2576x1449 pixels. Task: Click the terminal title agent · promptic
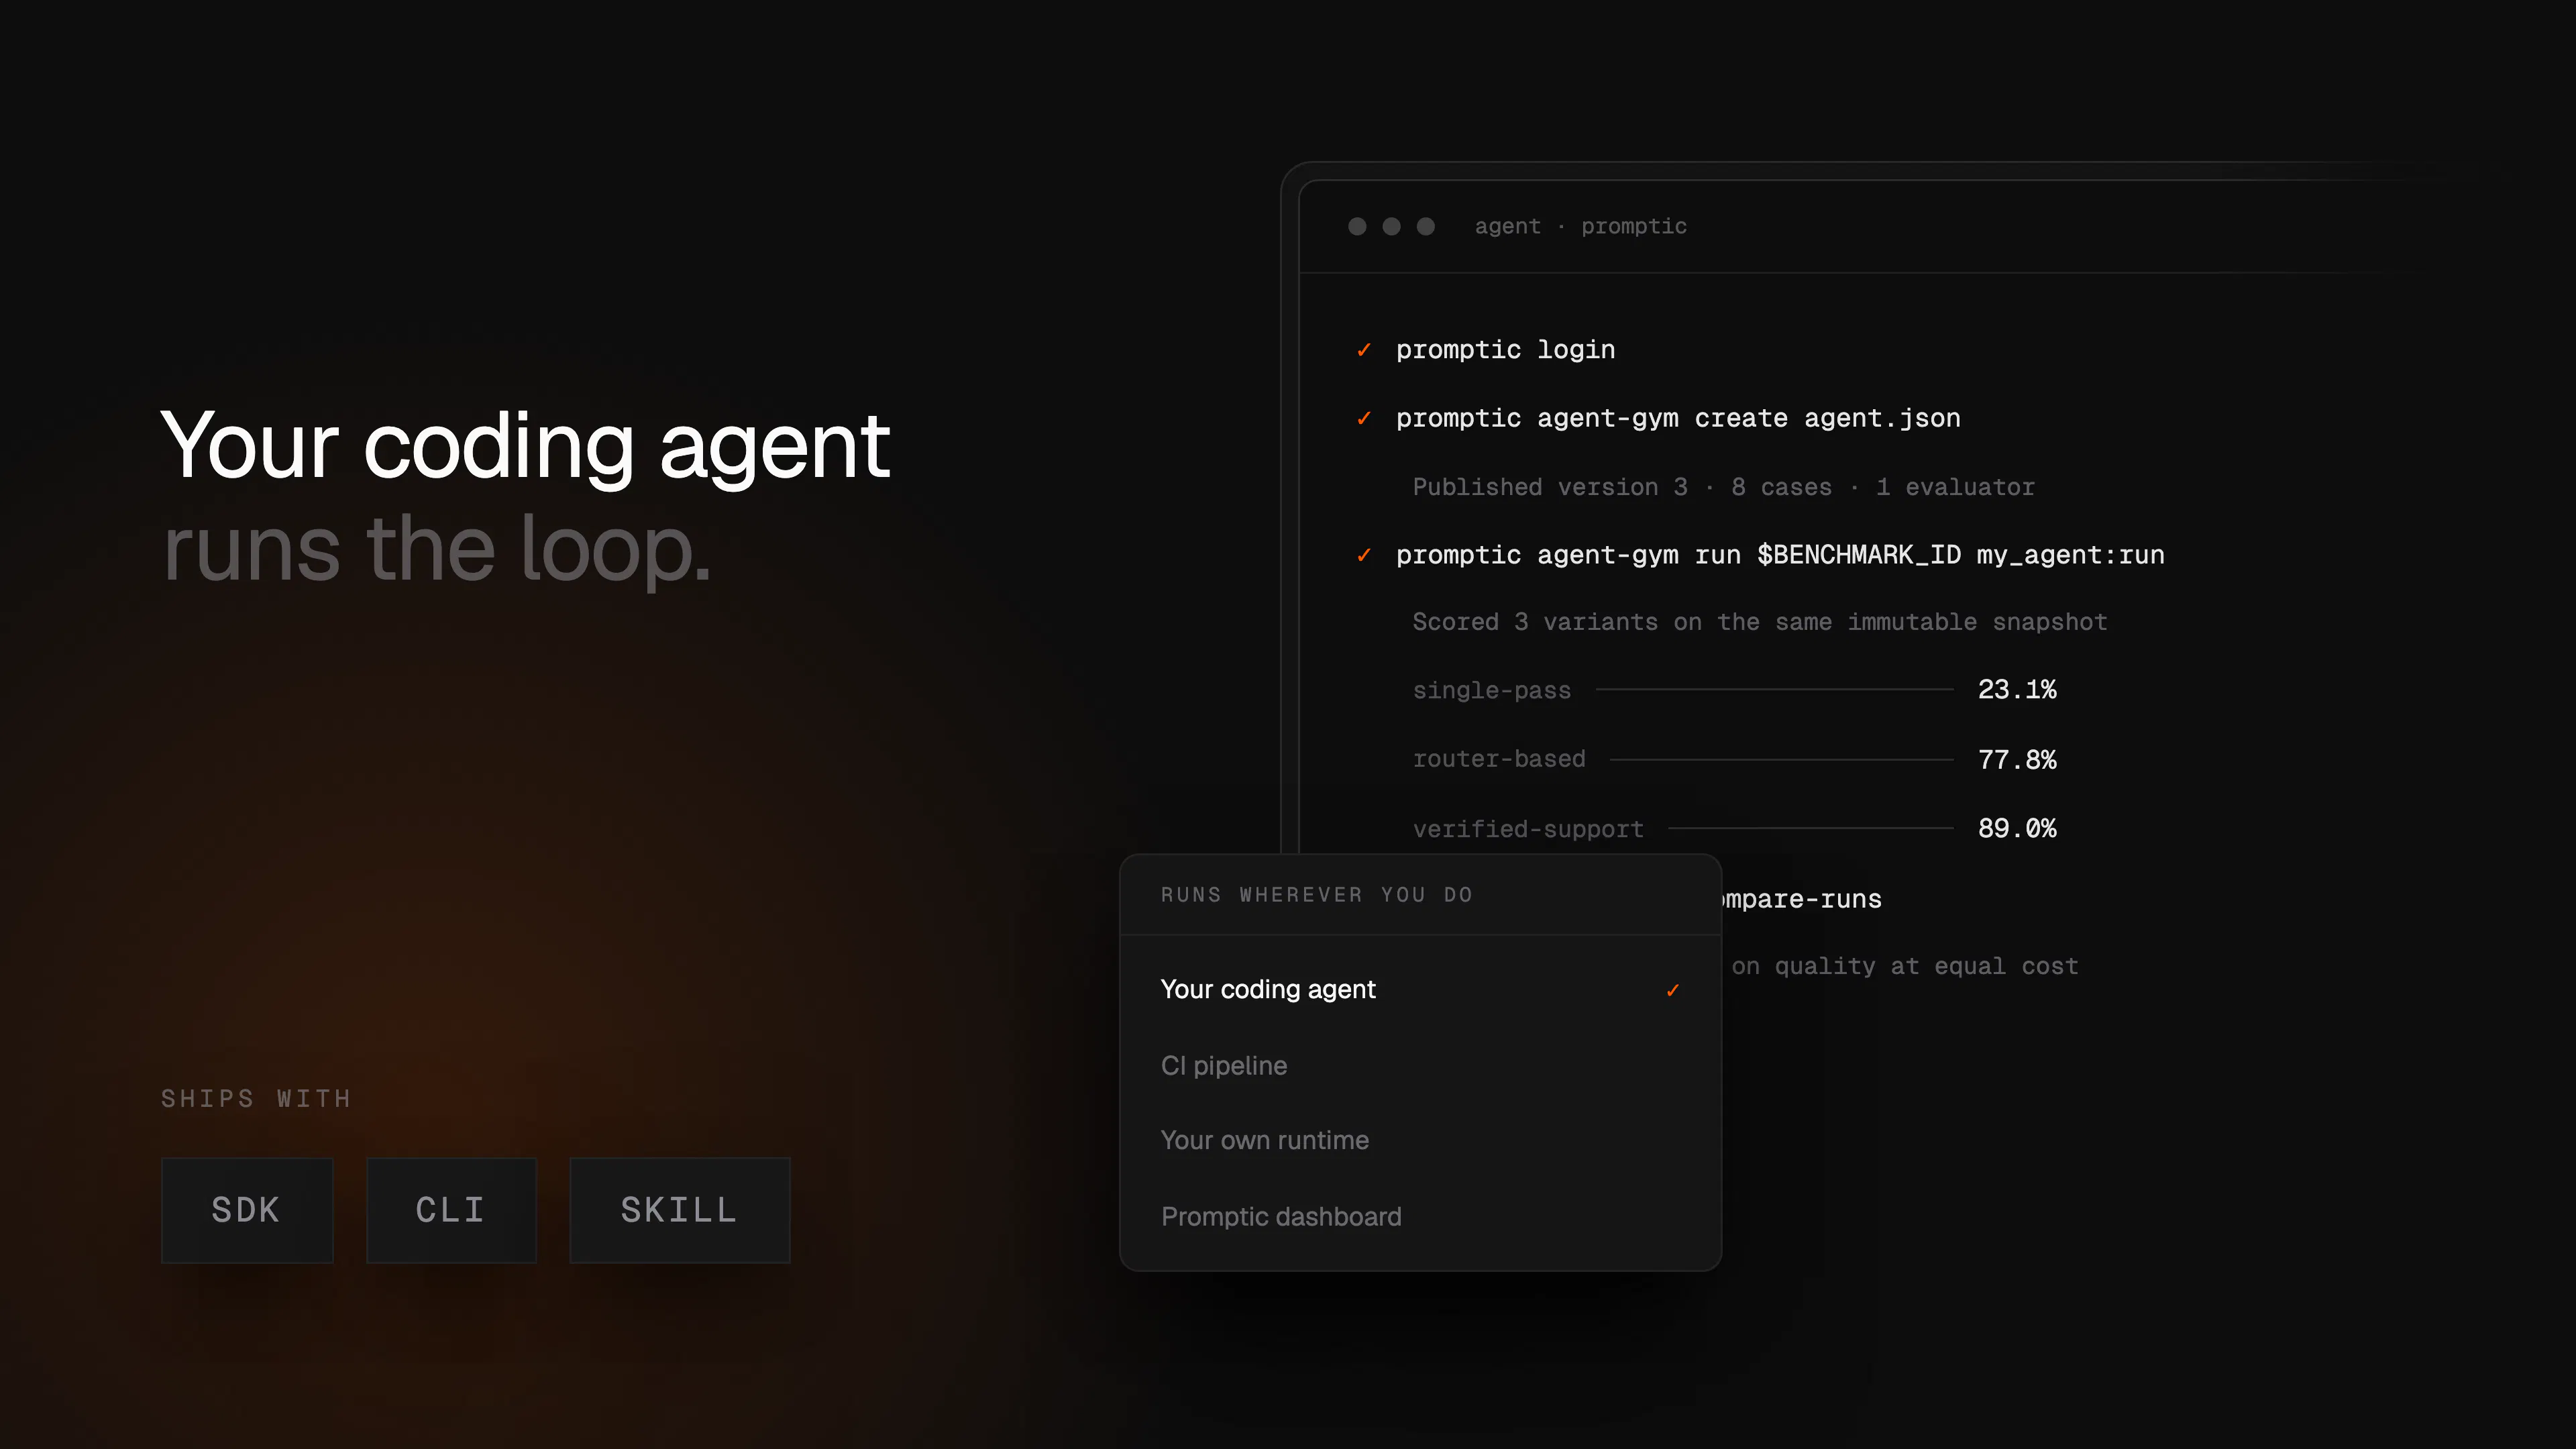click(1581, 226)
